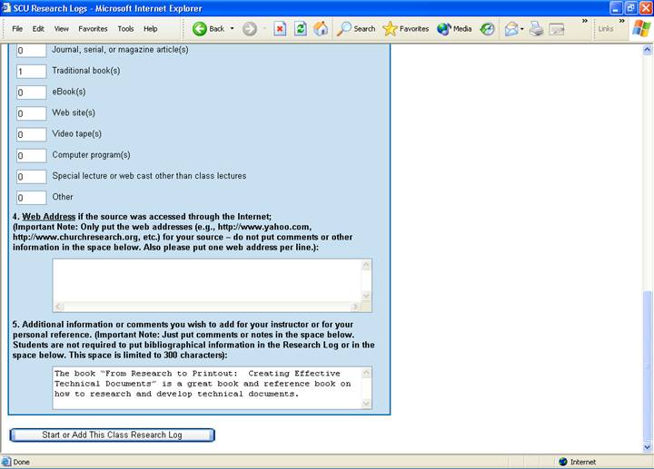Open the History clock icon

[488, 28]
